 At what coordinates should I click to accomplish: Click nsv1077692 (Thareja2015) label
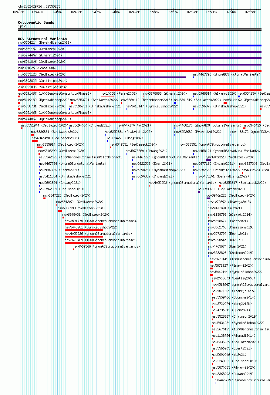229,202
